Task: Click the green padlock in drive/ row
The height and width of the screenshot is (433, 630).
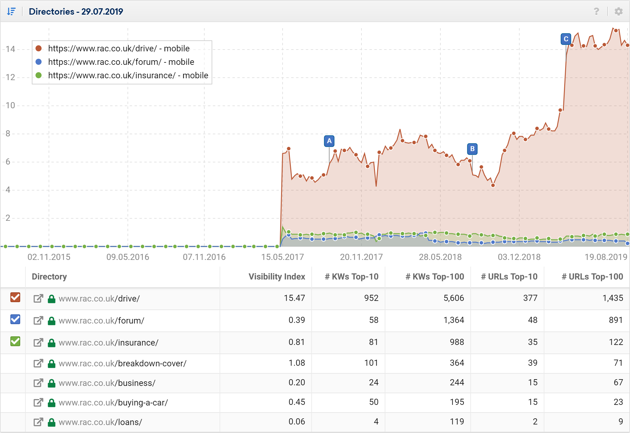Action: [52, 299]
